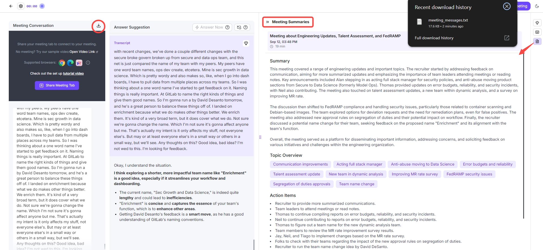Open the meeting_messages.txt download entry

[x=448, y=20]
